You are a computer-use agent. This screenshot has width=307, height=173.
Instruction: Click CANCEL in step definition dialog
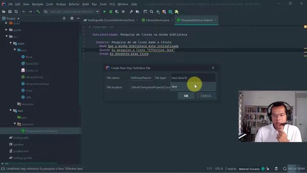pos(206,96)
